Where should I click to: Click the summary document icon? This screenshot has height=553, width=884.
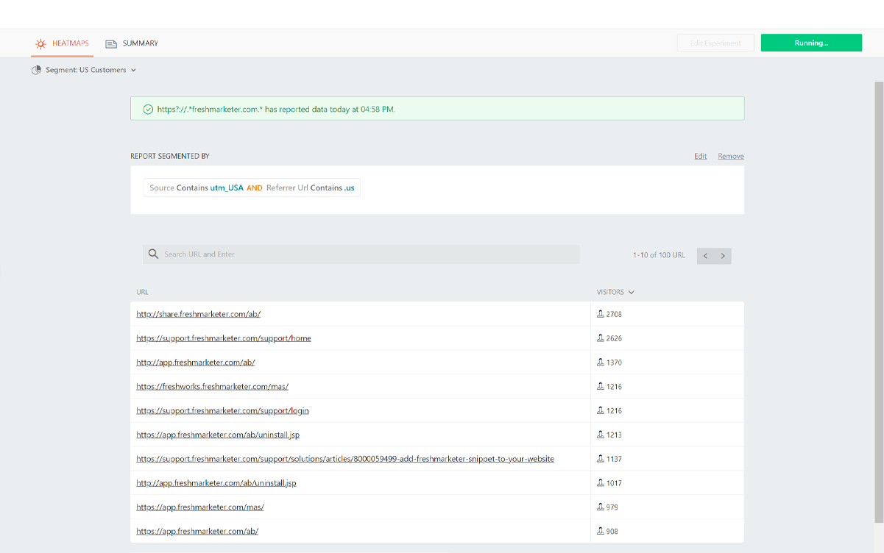pos(111,44)
